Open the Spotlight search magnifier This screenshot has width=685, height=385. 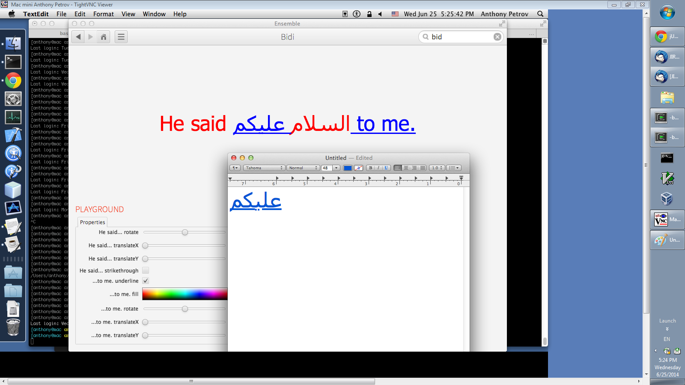click(x=540, y=14)
